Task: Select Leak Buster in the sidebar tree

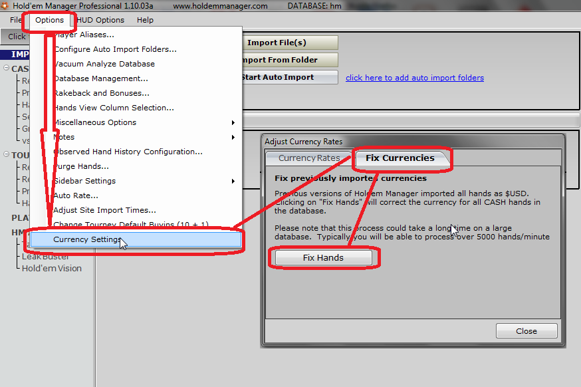Action: click(45, 257)
